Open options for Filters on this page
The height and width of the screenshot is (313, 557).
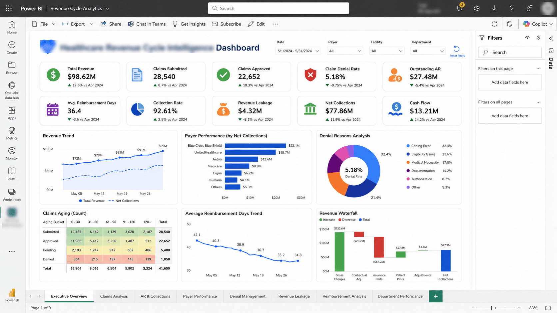coord(538,69)
